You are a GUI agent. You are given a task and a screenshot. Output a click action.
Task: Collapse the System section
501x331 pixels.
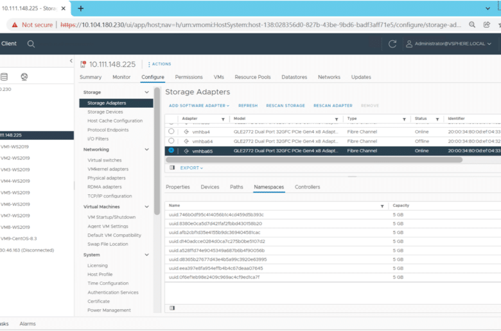tap(146, 255)
